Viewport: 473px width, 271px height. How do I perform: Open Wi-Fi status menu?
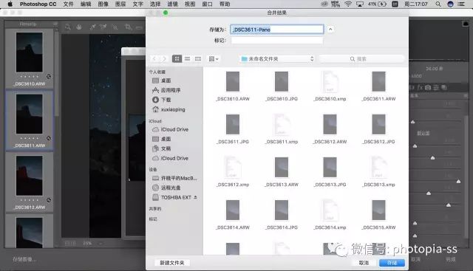[348, 4]
